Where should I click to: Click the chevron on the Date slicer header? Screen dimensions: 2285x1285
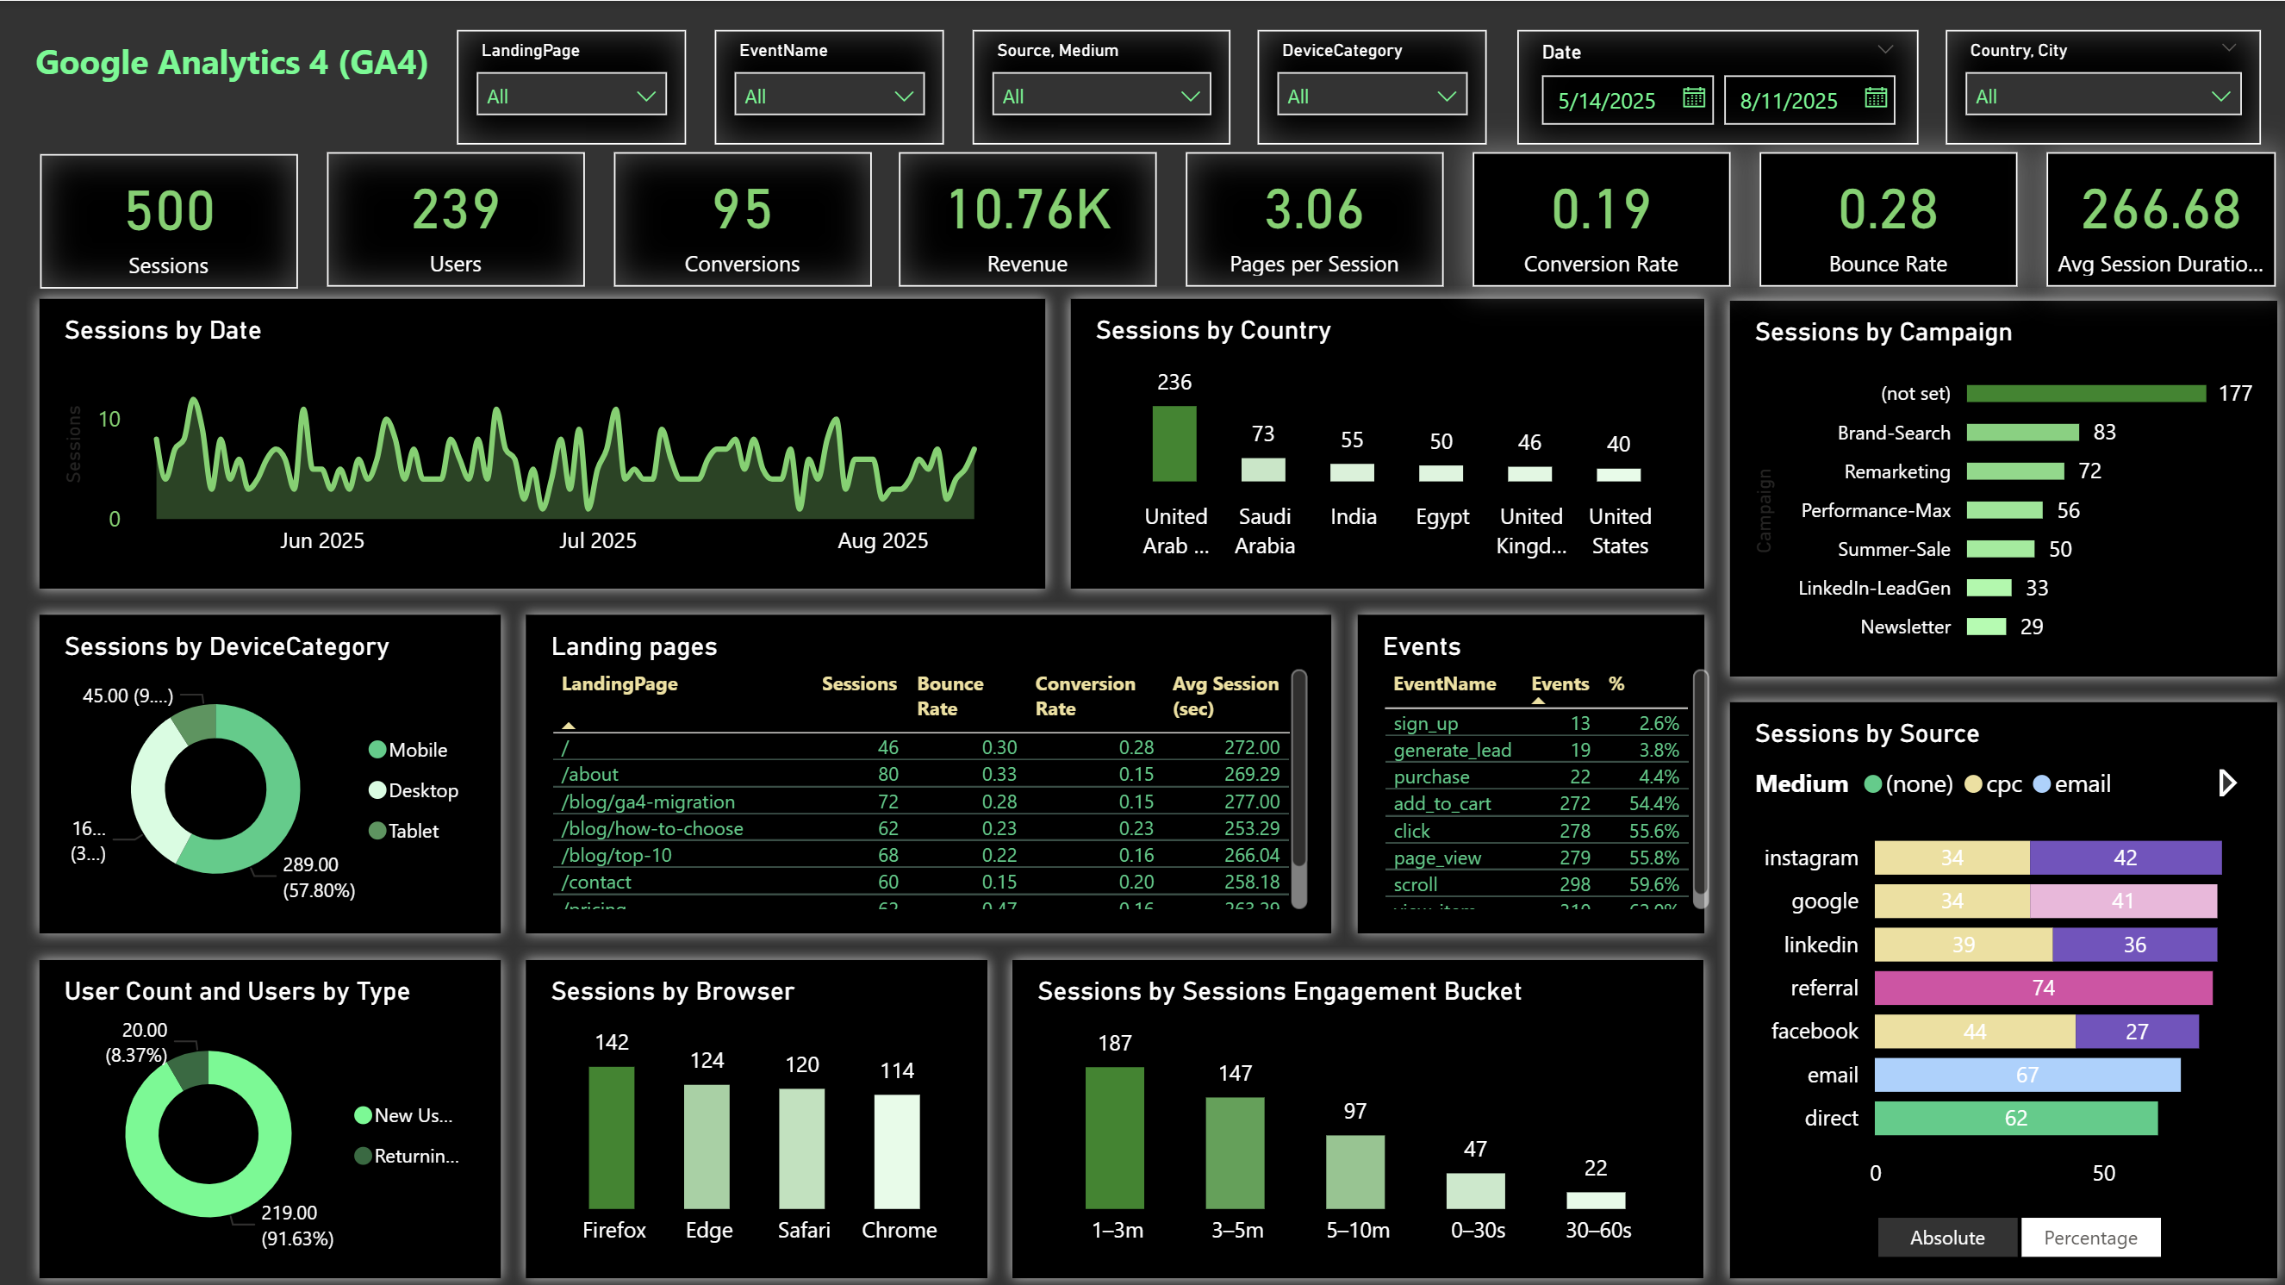point(1884,49)
